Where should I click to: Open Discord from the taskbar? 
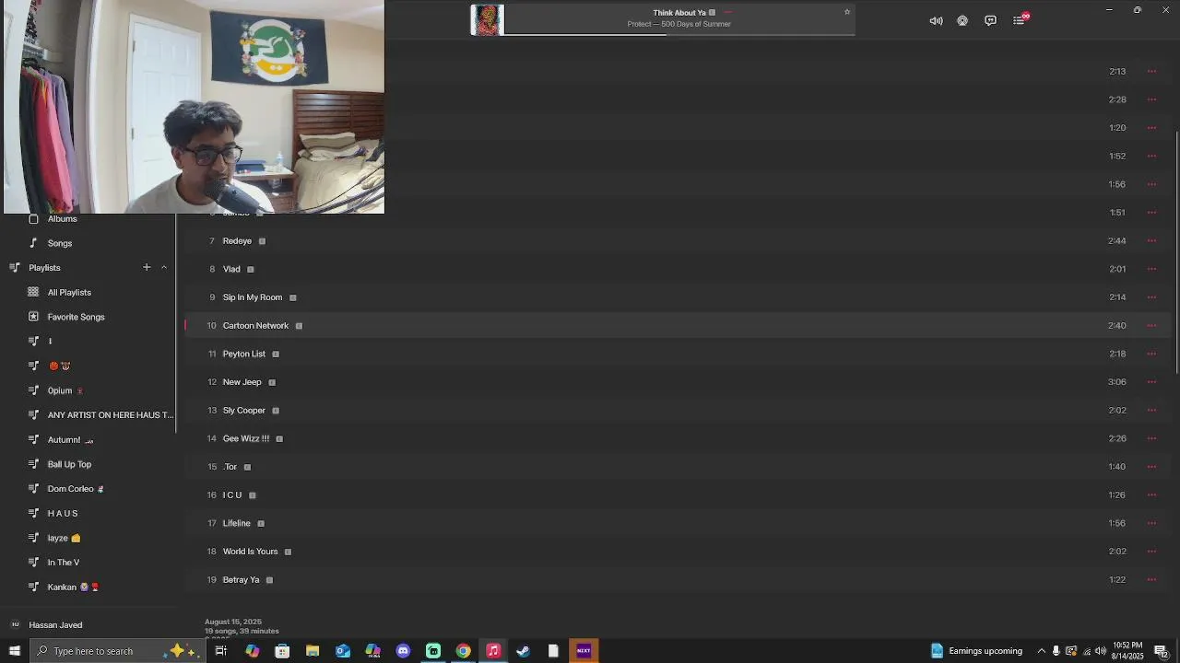pyautogui.click(x=403, y=651)
